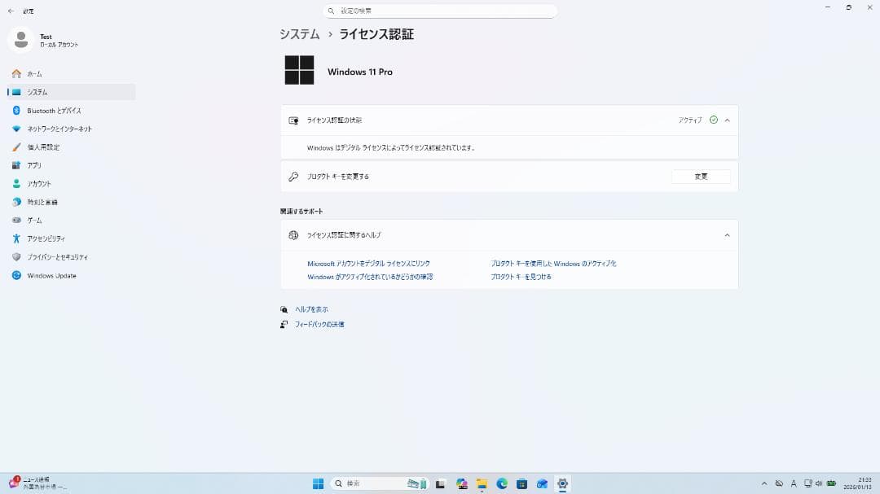880x494 pixels.
Task: Click the Settings gear icon in taskbar
Action: pos(563,483)
